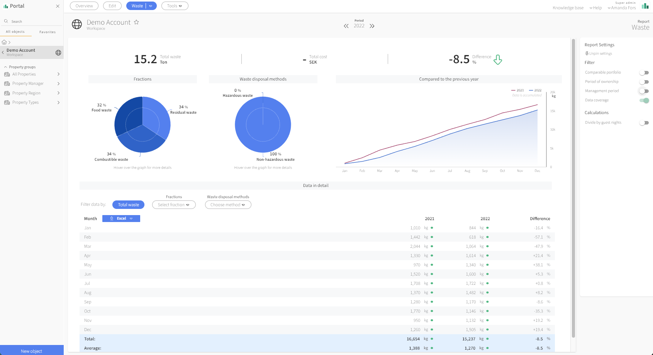Star Demo Account as a favorite
653x355 pixels.
(x=136, y=22)
